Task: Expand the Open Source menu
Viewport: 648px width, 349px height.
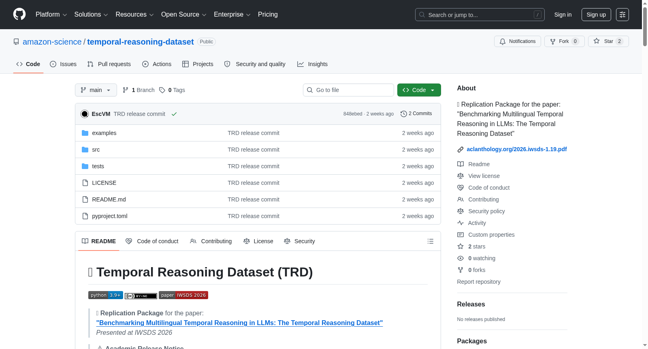Action: [x=184, y=15]
